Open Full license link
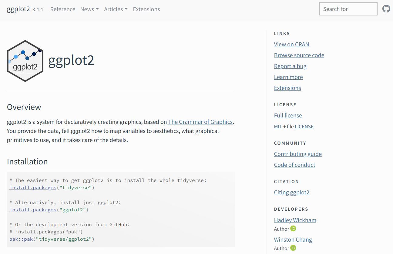This screenshot has height=254, width=393. [288, 115]
